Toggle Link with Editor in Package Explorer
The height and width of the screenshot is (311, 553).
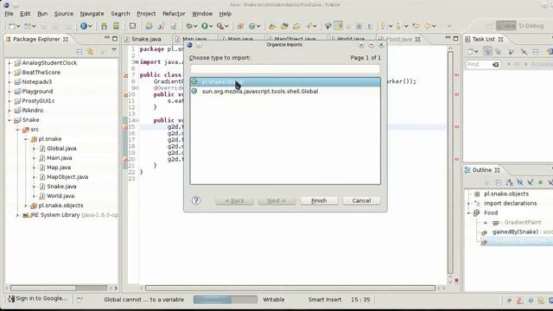coord(91,52)
